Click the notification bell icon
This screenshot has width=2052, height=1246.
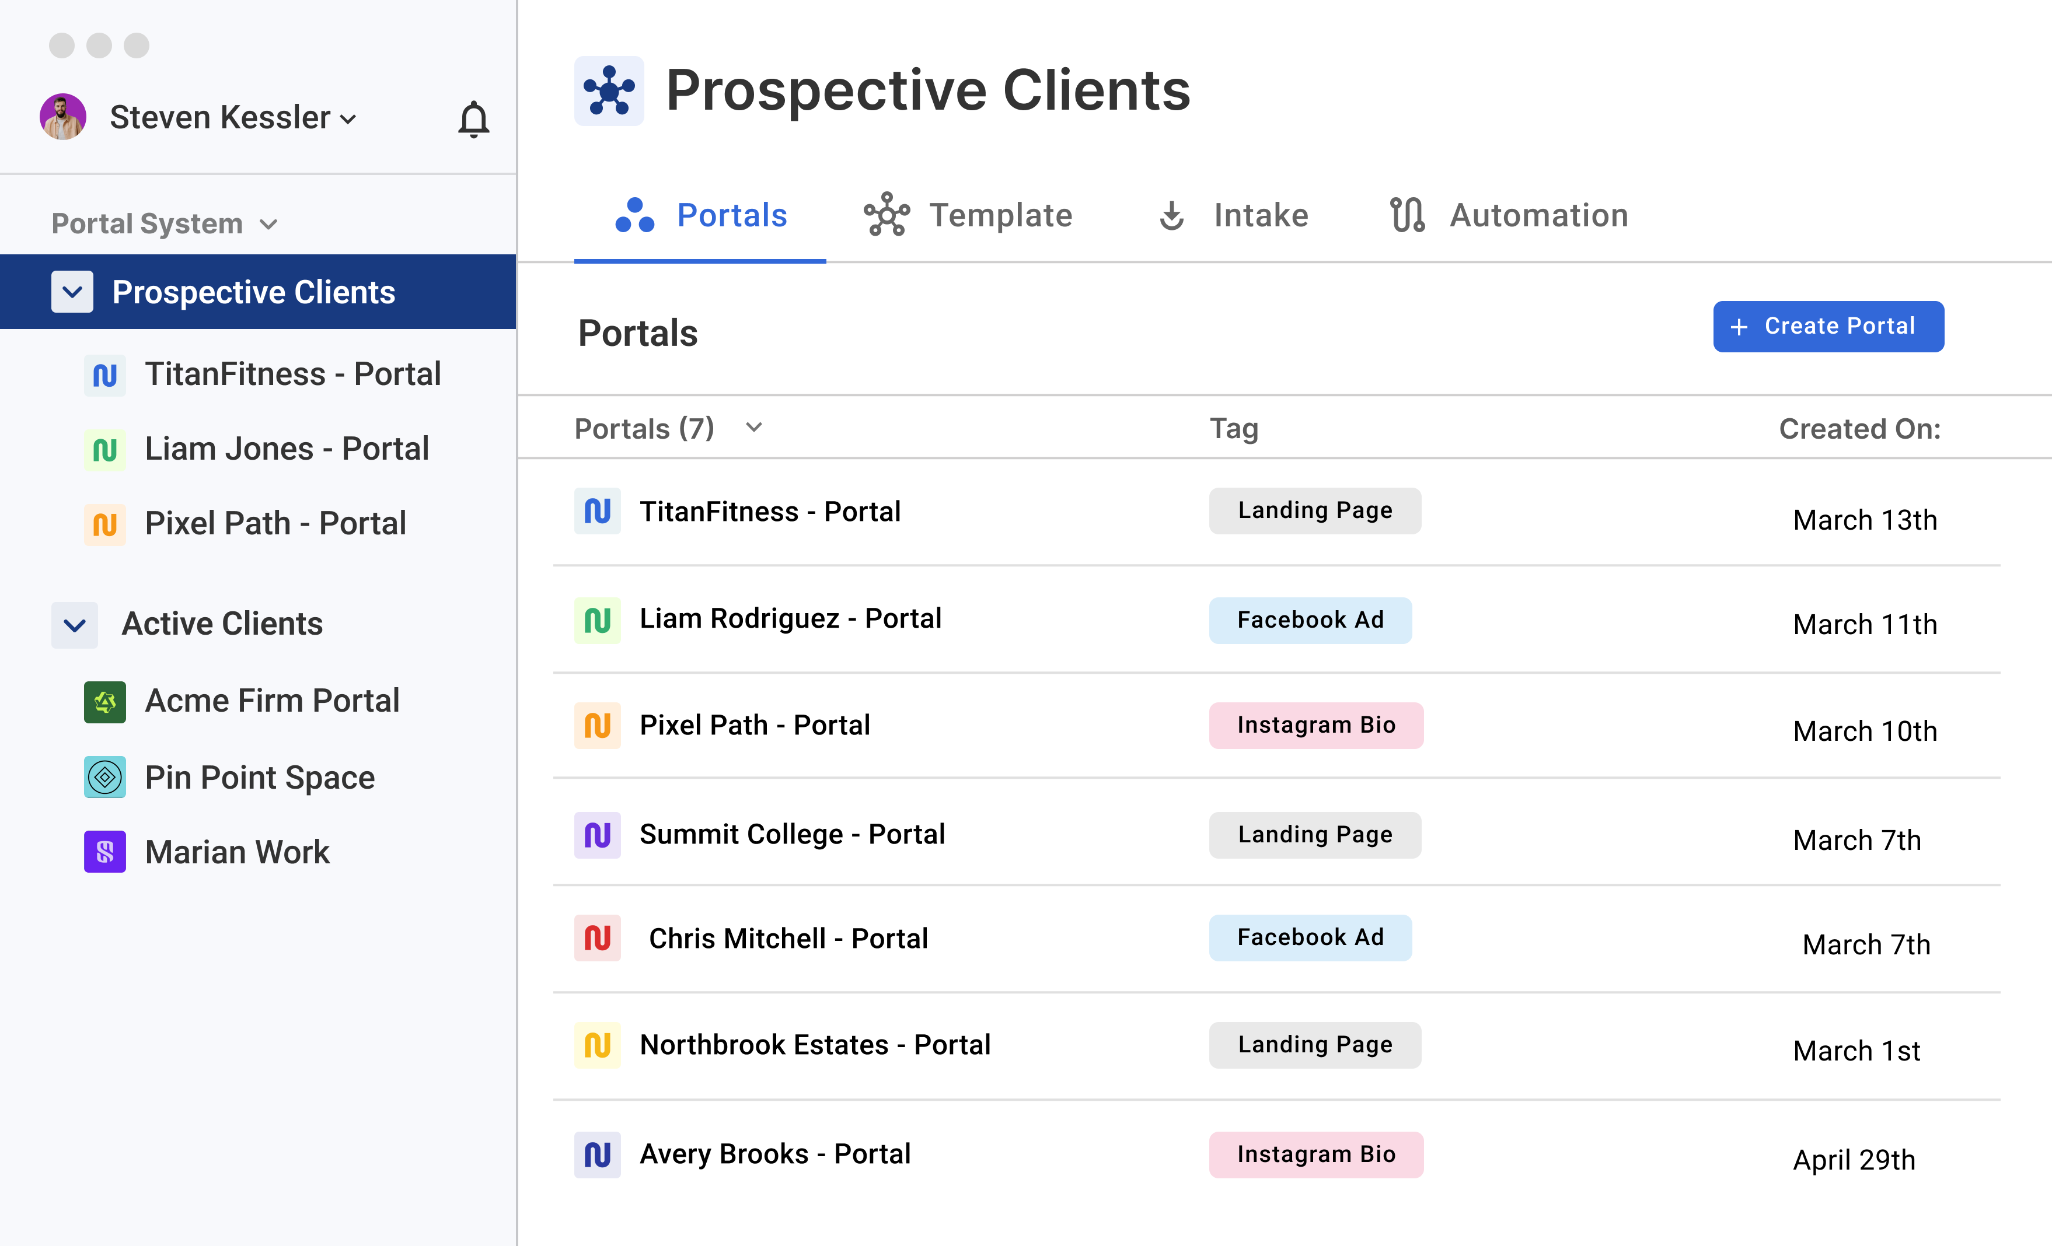[473, 119]
